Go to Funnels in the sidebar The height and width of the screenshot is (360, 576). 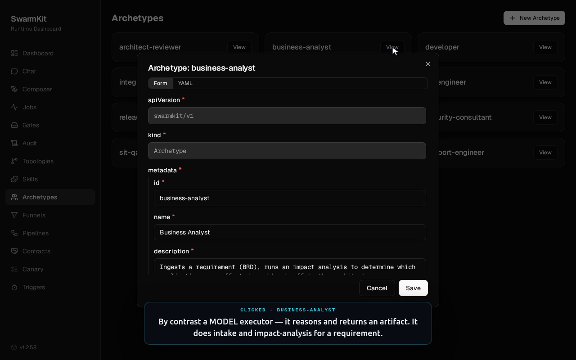[x=50, y=215]
